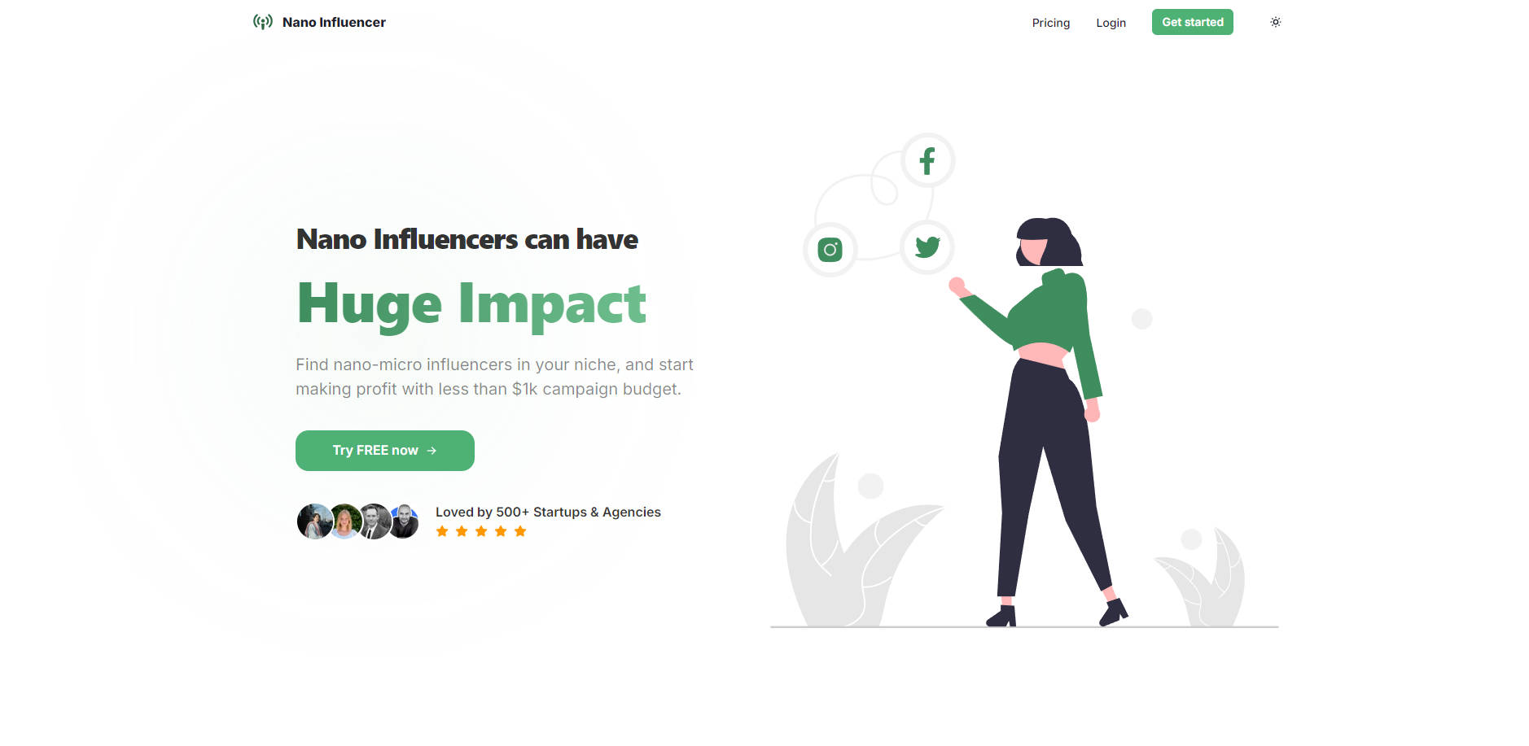This screenshot has width=1529, height=746.
Task: Click the Try FREE now button
Action: (384, 451)
